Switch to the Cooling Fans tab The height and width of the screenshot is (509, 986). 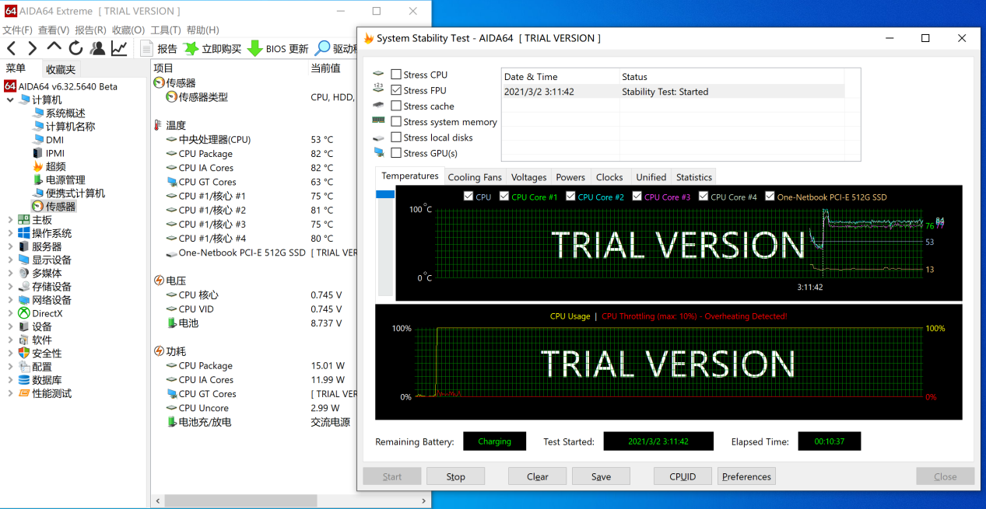click(x=475, y=177)
